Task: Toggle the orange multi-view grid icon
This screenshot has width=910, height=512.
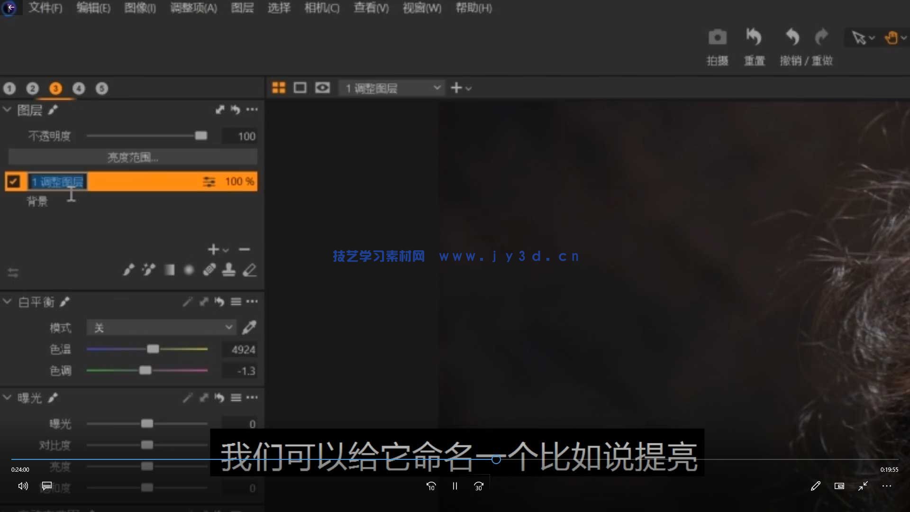Action: pyautogui.click(x=279, y=87)
